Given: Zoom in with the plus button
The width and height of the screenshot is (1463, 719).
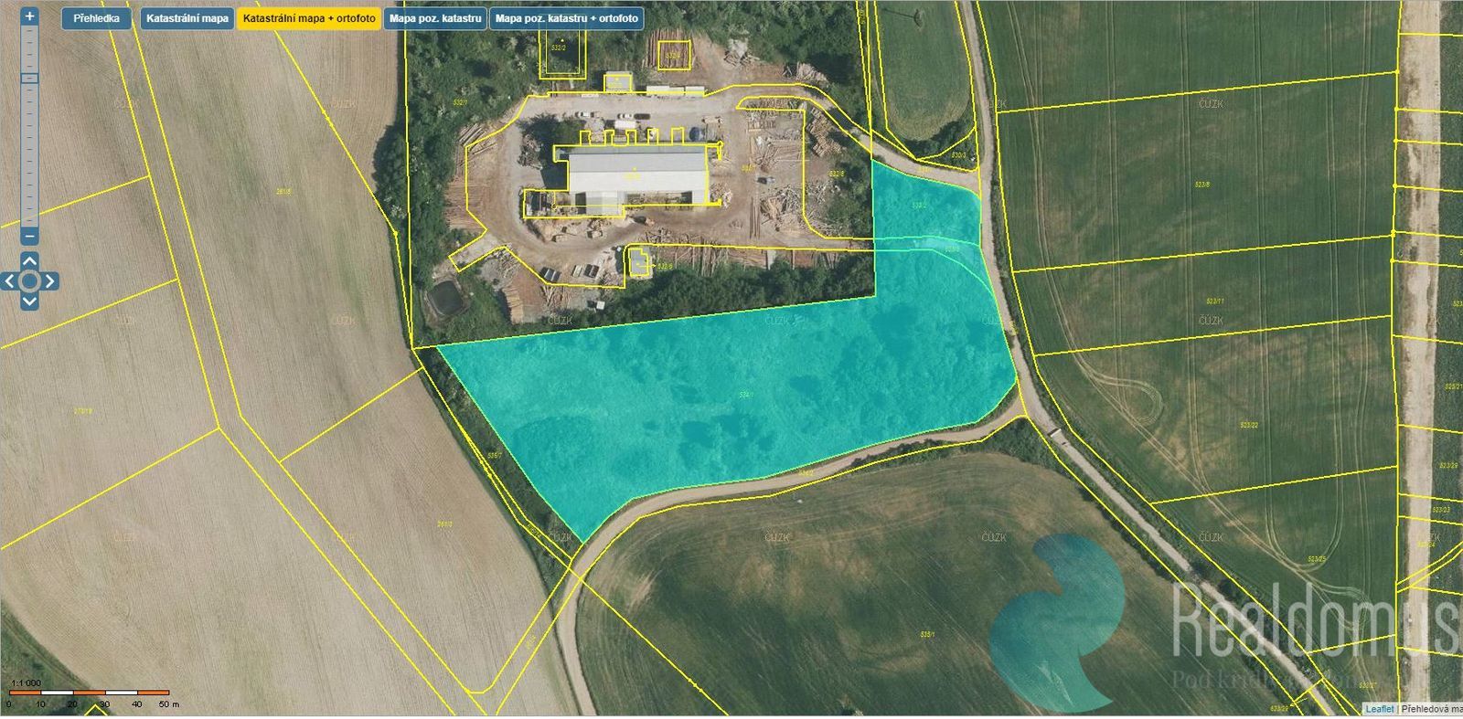Looking at the screenshot, I should point(29,16).
